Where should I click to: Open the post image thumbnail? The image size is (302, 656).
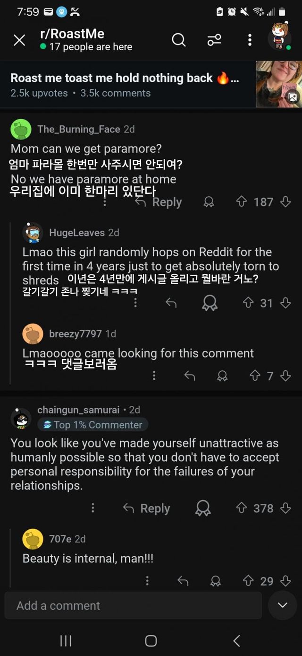[x=278, y=84]
